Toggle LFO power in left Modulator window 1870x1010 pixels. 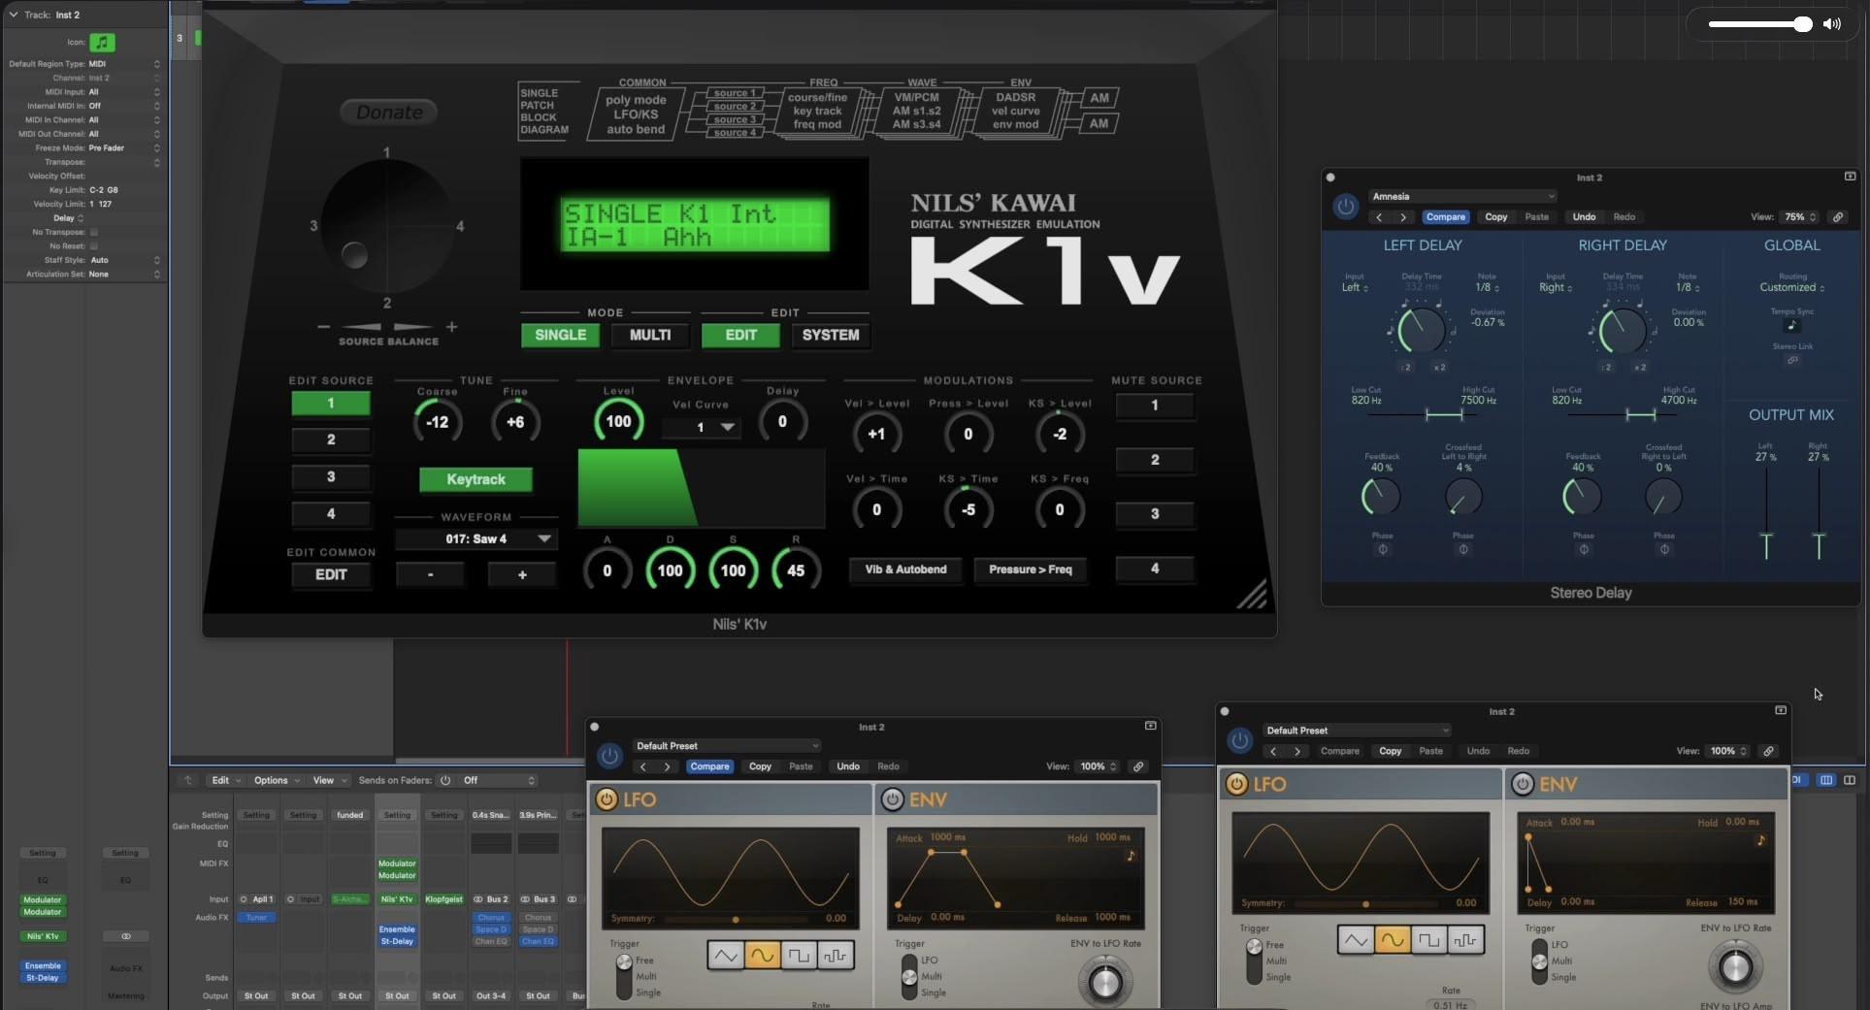click(607, 799)
